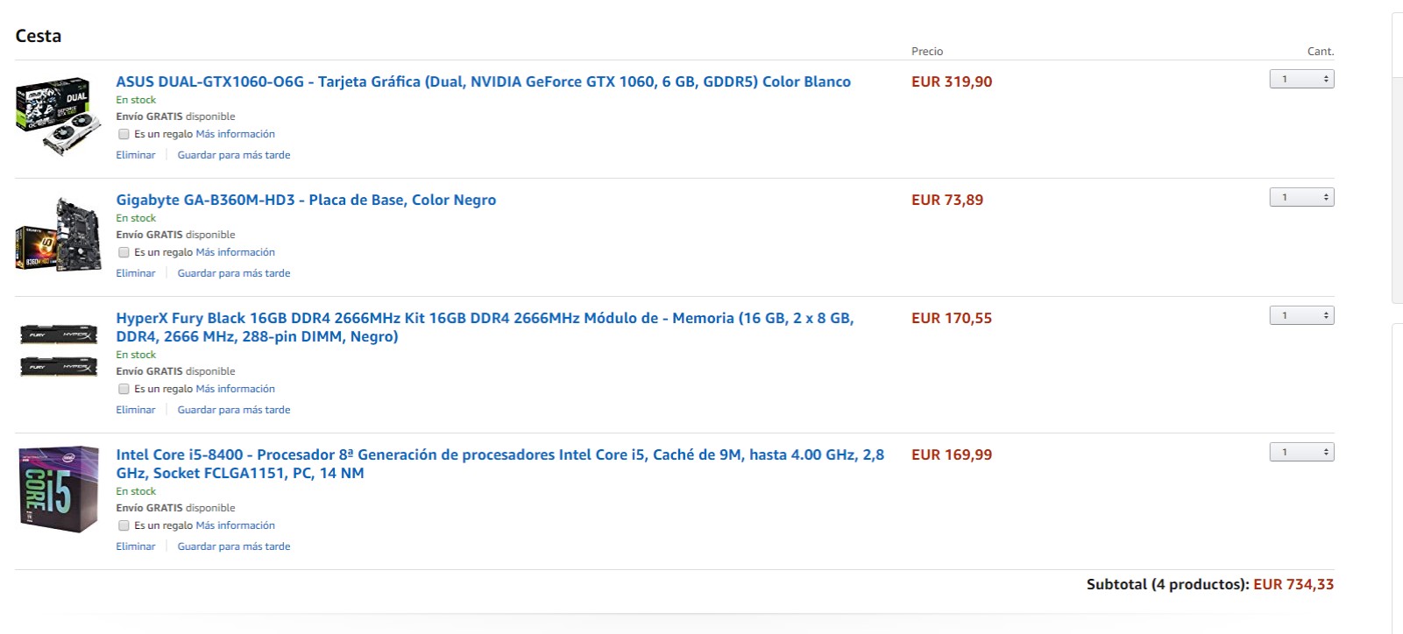
Task: Open the Intel Core i5-8400 quantity dropdown
Action: (x=1301, y=453)
